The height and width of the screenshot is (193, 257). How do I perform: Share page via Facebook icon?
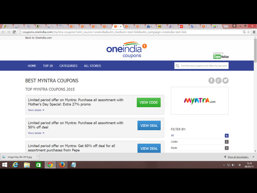tap(211, 81)
